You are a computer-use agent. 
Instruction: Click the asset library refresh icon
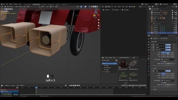tap(116, 61)
